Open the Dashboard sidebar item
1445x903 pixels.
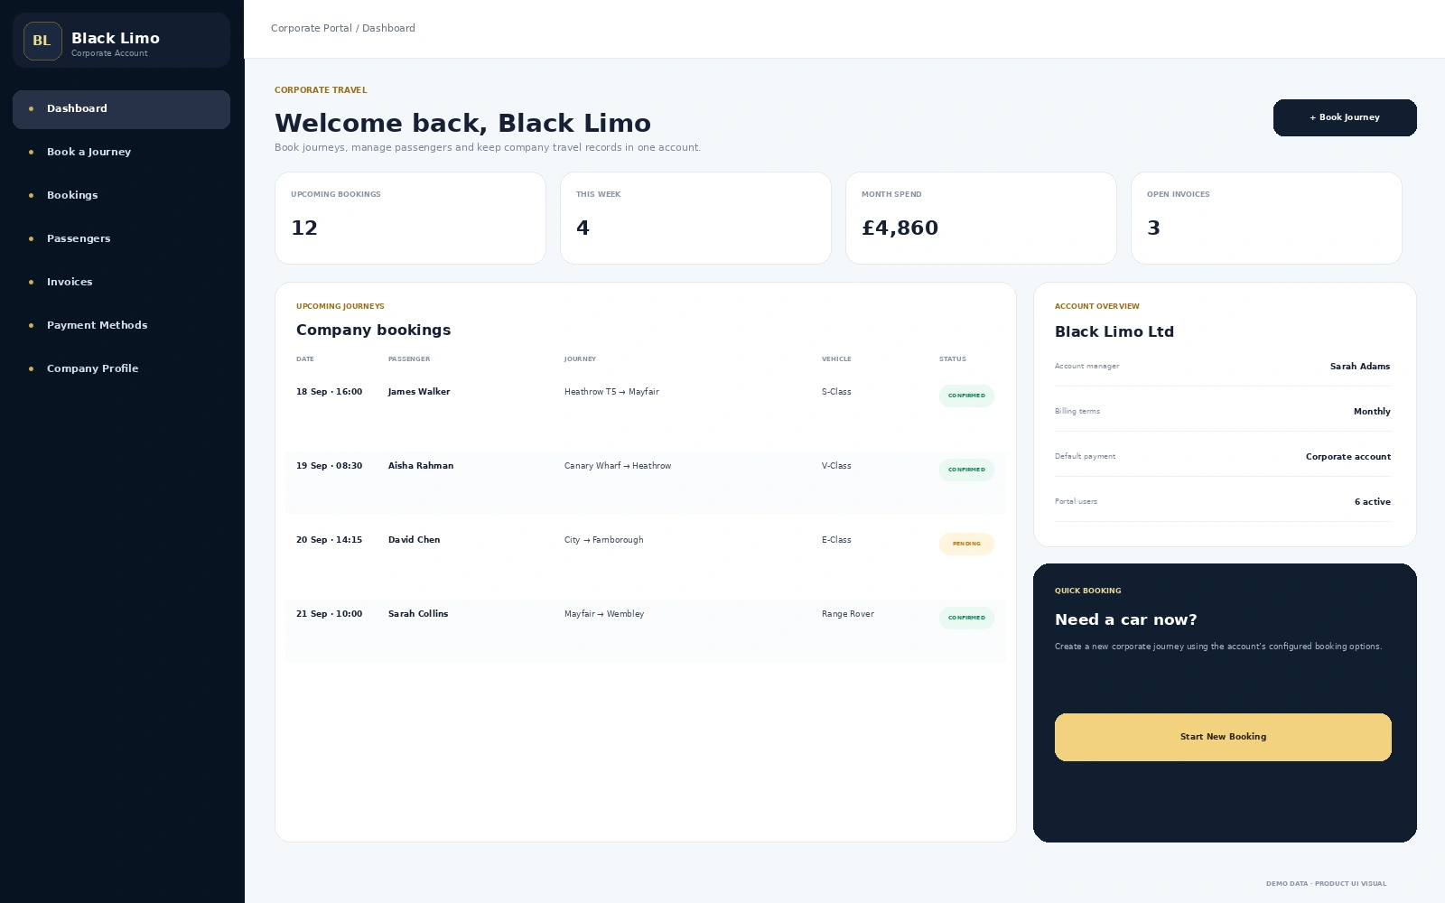[121, 109]
